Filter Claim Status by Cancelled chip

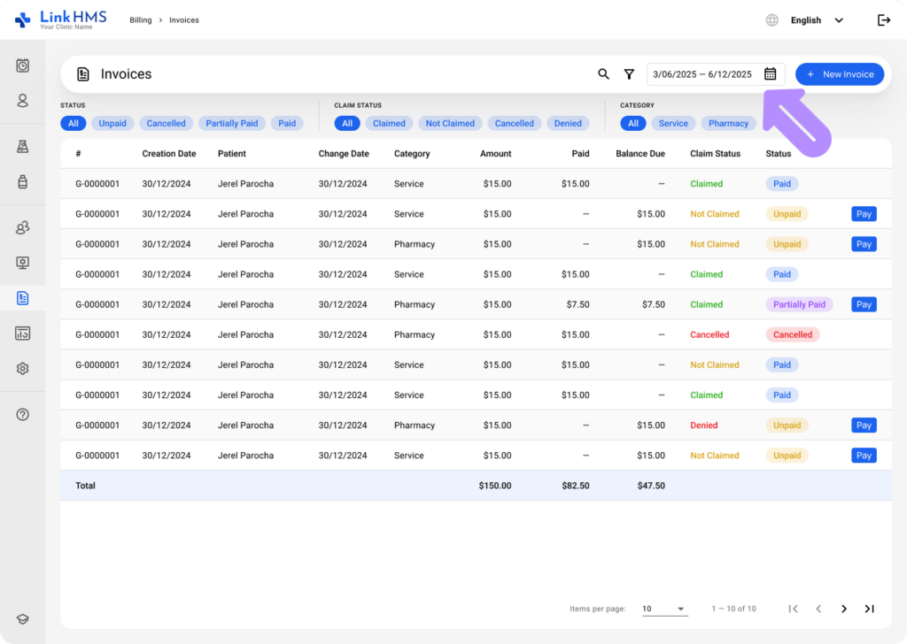coord(515,123)
